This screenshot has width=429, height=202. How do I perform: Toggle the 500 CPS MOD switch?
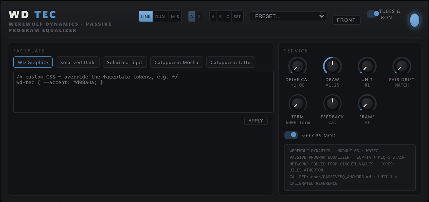tap(291, 135)
